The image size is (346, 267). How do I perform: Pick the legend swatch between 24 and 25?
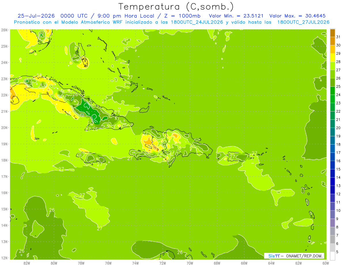point(332,91)
